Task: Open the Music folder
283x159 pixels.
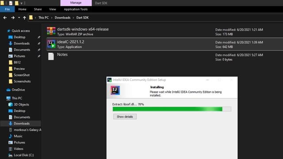Action: [18, 136]
